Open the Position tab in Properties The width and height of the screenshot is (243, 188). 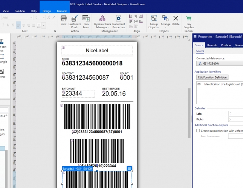226,45
